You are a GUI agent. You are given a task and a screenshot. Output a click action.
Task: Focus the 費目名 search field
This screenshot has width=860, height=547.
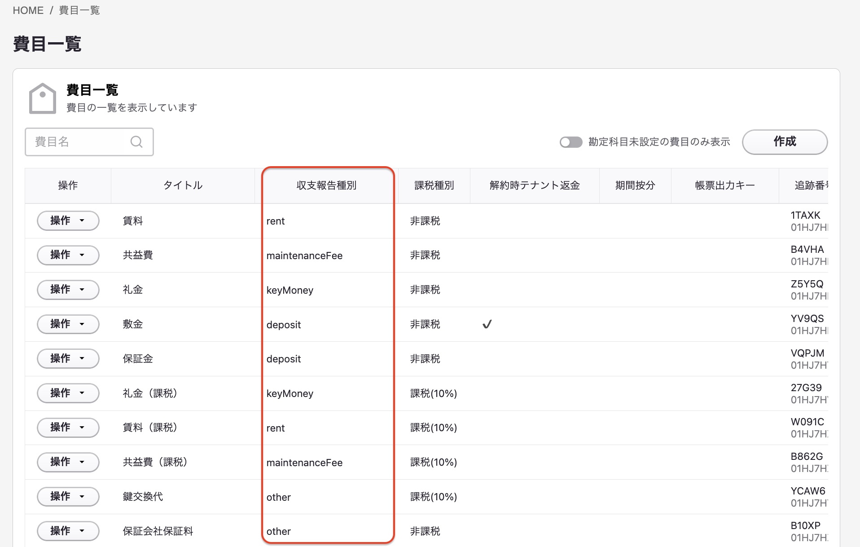[89, 142]
